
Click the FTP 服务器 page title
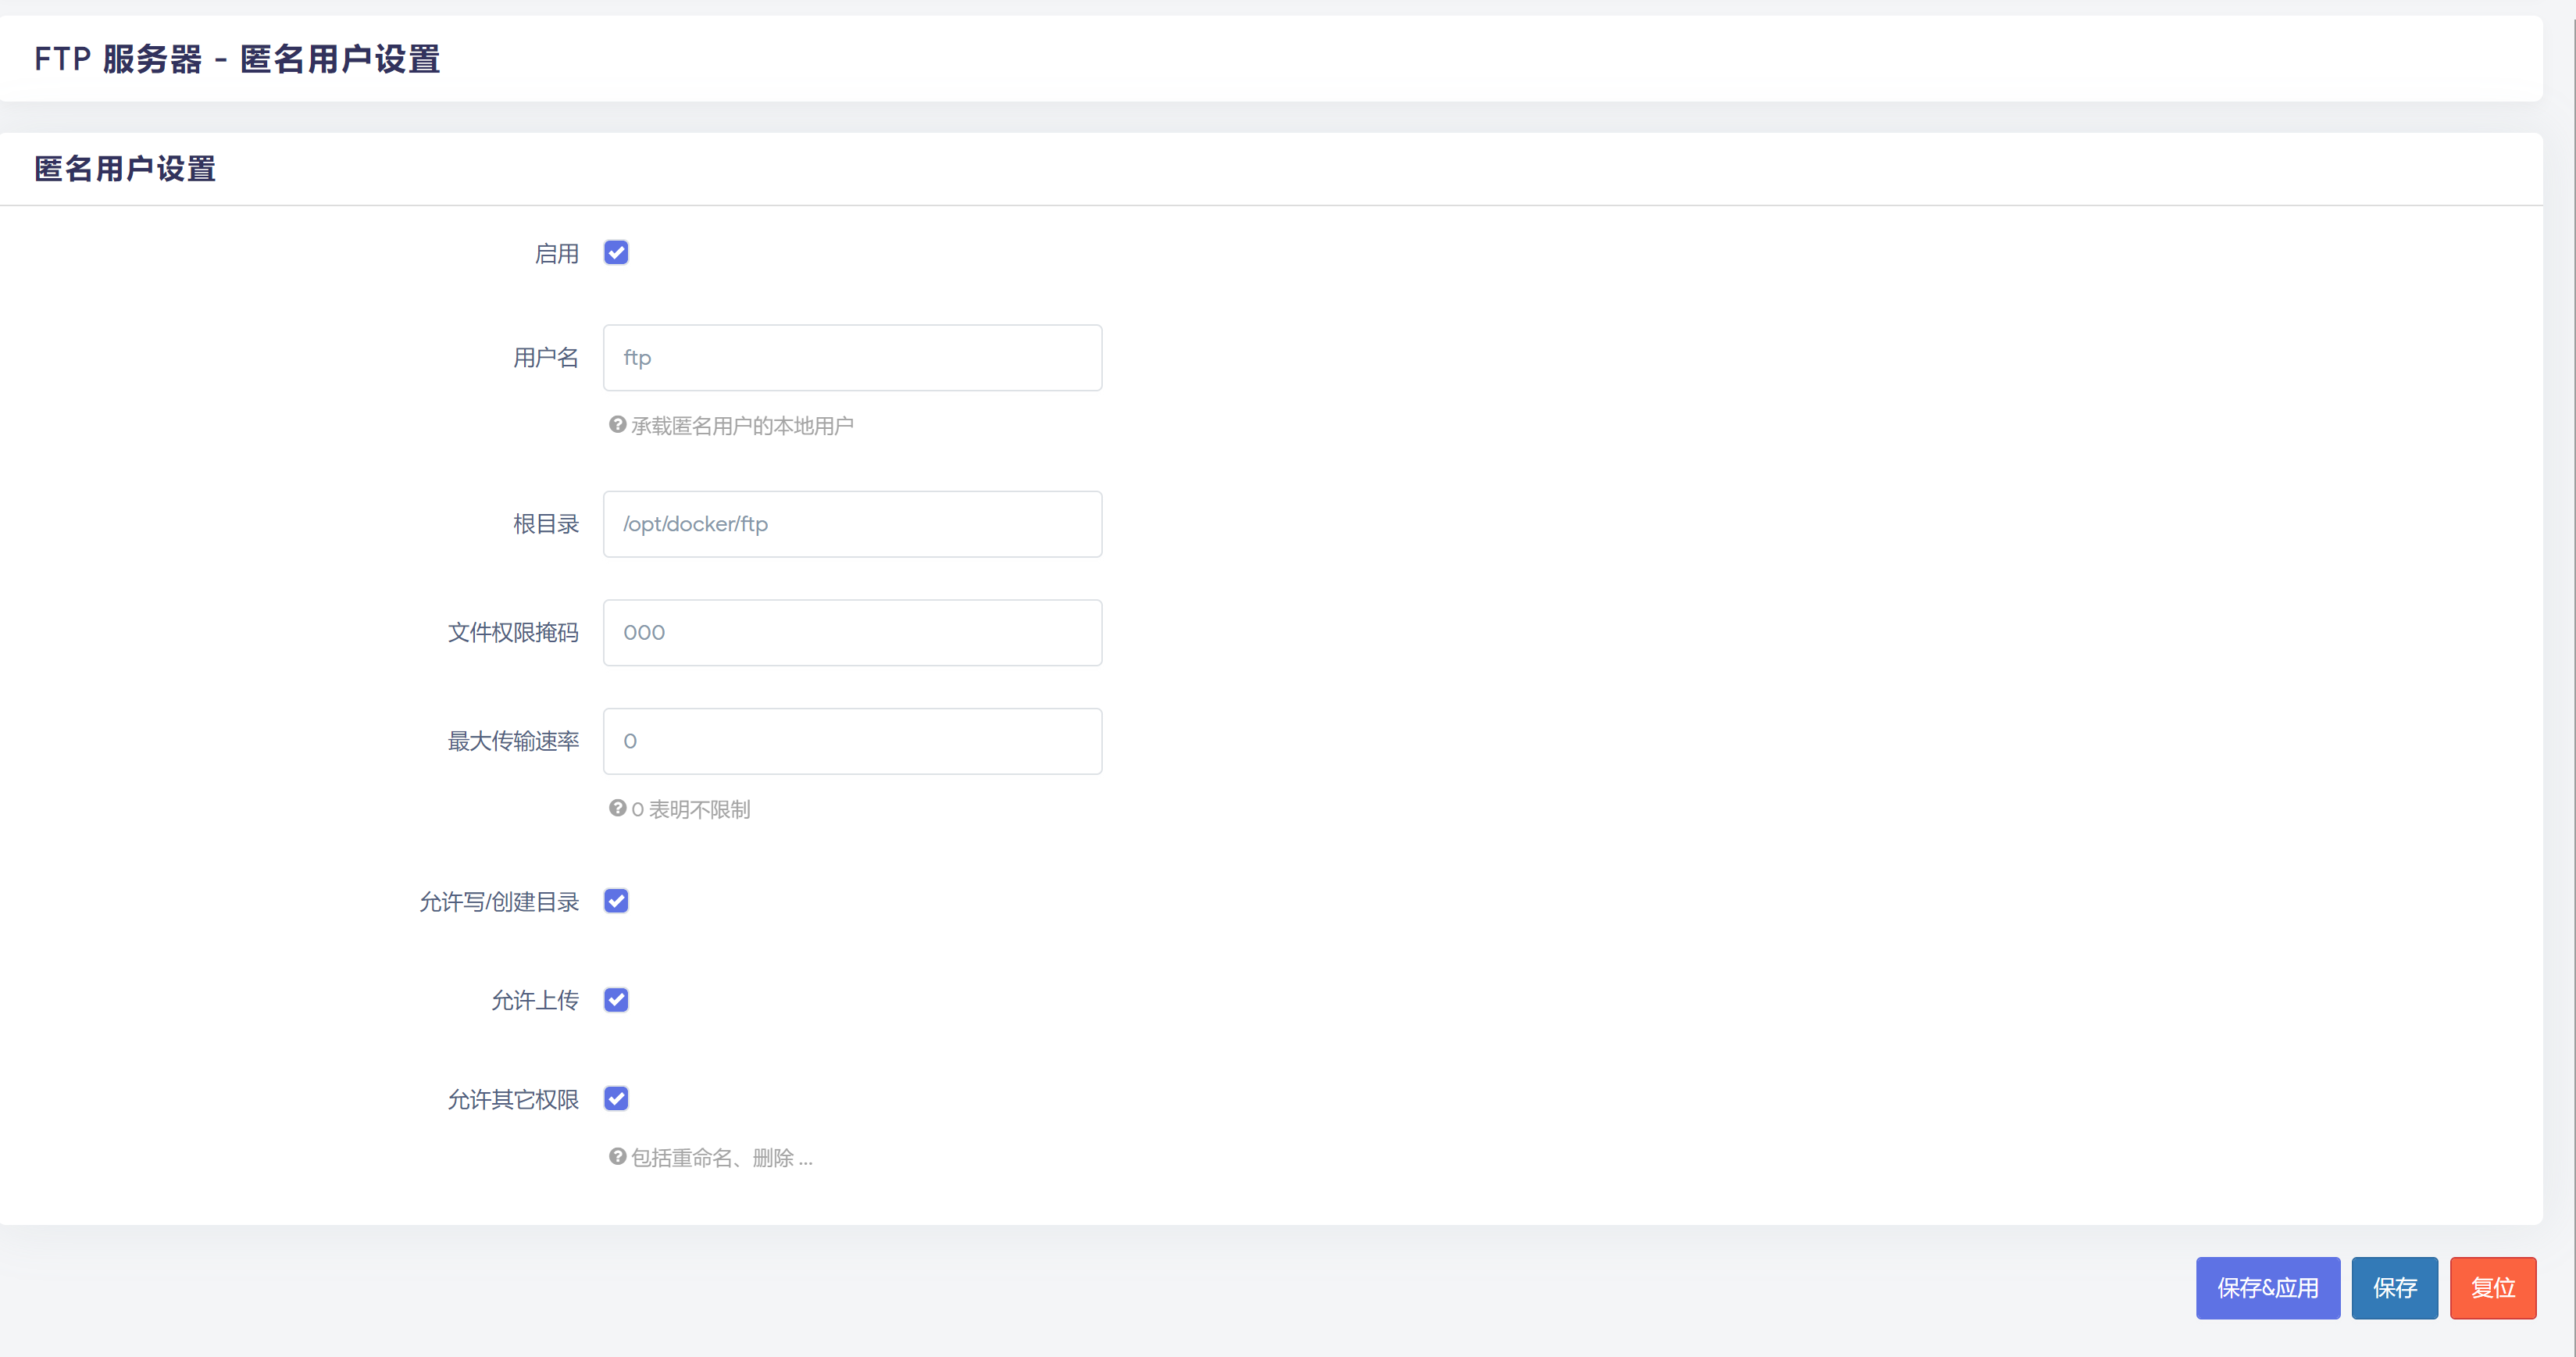pos(237,59)
